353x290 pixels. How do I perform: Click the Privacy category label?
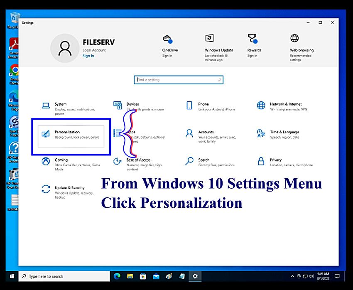pos(276,160)
